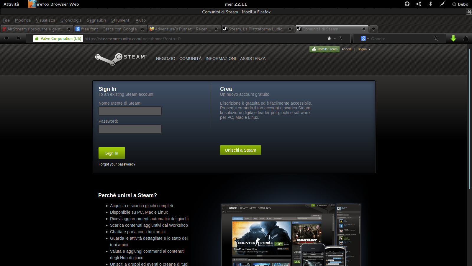This screenshot has width=472, height=266.
Task: Open the Attività overview
Action: 11,4
